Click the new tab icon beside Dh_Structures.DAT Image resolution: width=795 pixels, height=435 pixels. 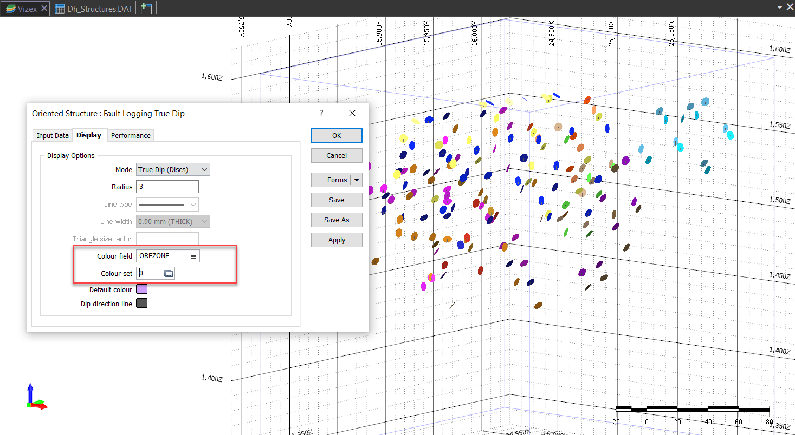145,9
